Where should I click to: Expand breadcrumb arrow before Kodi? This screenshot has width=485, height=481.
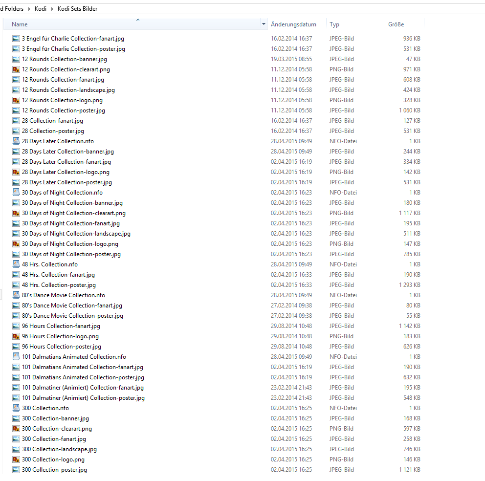coord(29,9)
